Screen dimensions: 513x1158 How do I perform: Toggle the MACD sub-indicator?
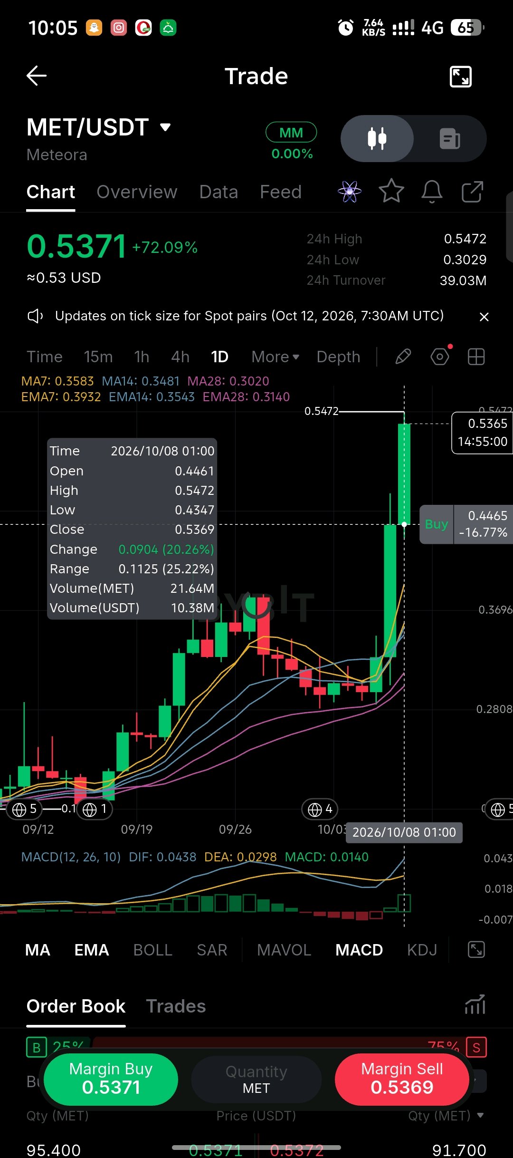pyautogui.click(x=359, y=950)
